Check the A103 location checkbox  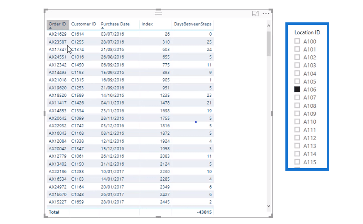tap(297, 65)
